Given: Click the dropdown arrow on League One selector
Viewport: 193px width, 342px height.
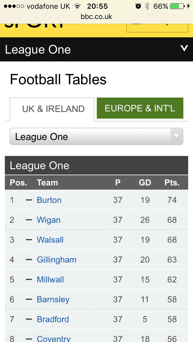Looking at the screenshot, I should [x=177, y=136].
